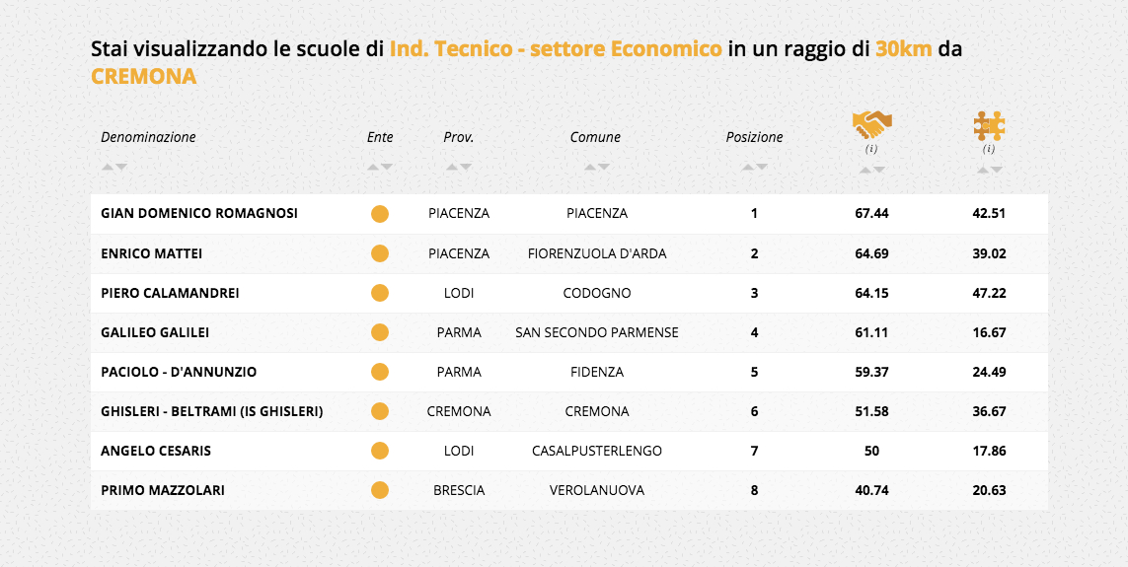
Task: Click orange Ente dot for Angelo Cesaris
Action: (379, 451)
